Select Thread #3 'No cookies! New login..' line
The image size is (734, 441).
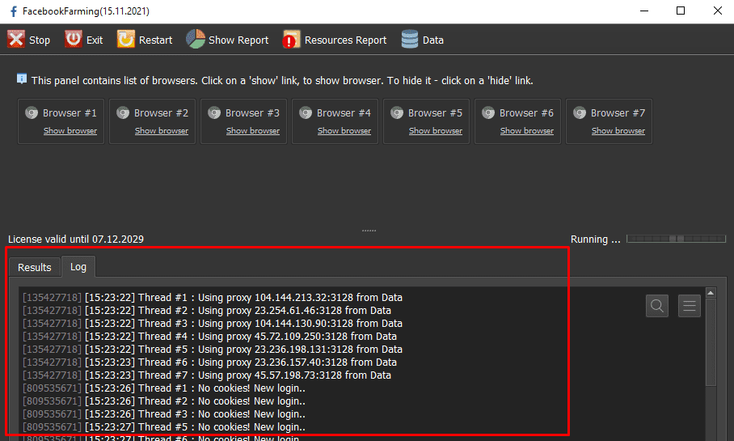(164, 413)
